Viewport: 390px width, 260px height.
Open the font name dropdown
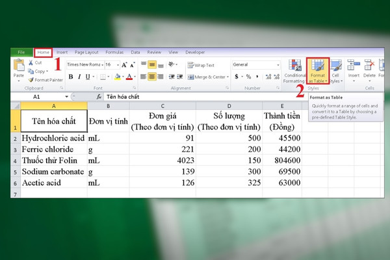coord(102,65)
